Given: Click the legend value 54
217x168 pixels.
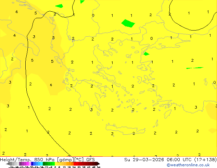Looking at the screenshot, I should pyautogui.click(x=99, y=167).
